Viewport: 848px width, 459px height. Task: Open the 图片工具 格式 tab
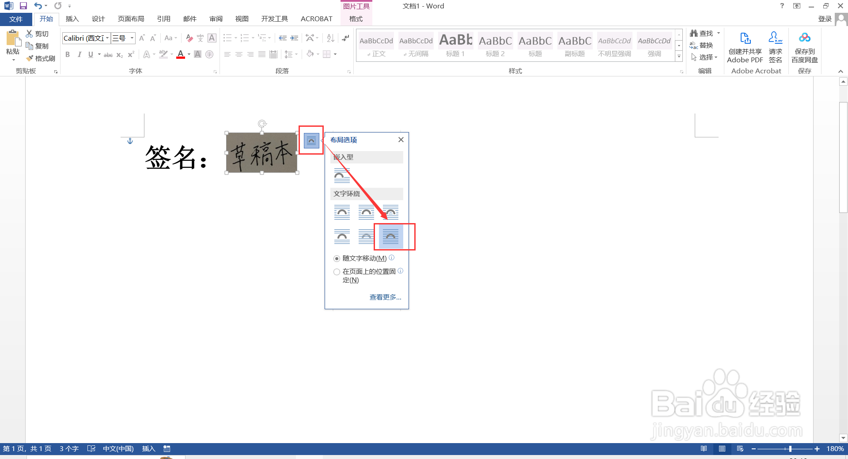(x=356, y=19)
